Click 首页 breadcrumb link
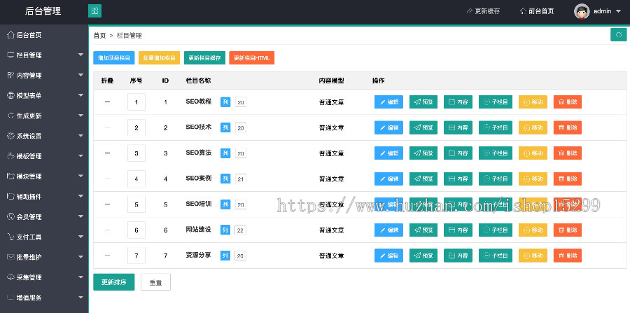The width and height of the screenshot is (630, 313). pyautogui.click(x=99, y=35)
